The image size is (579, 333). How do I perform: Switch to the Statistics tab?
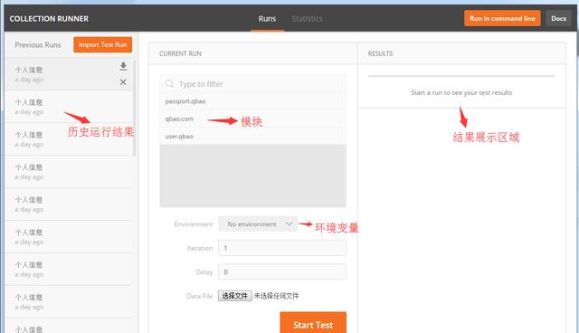tap(307, 18)
